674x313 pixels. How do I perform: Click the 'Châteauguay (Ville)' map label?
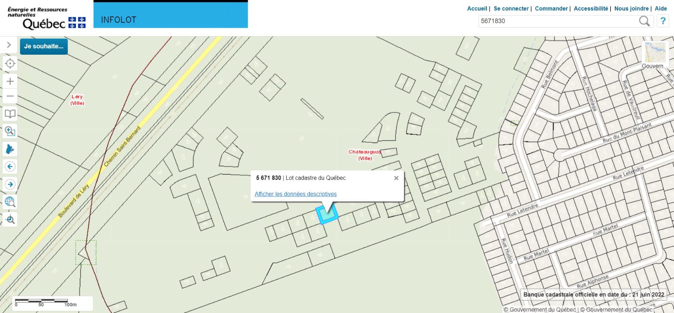pyautogui.click(x=365, y=155)
